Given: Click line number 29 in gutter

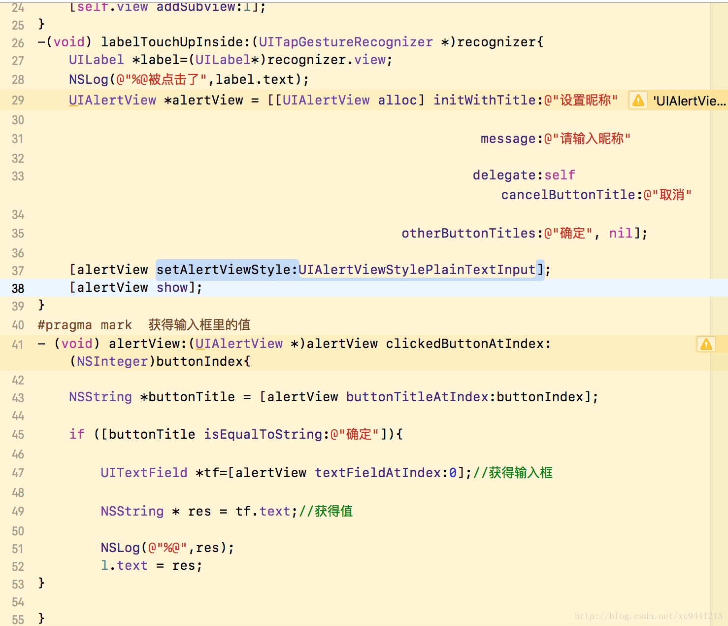Looking at the screenshot, I should pos(18,101).
